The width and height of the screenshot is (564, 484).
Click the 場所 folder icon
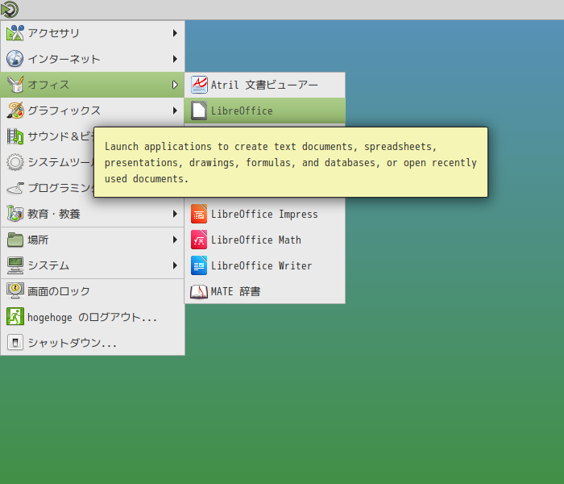[15, 240]
